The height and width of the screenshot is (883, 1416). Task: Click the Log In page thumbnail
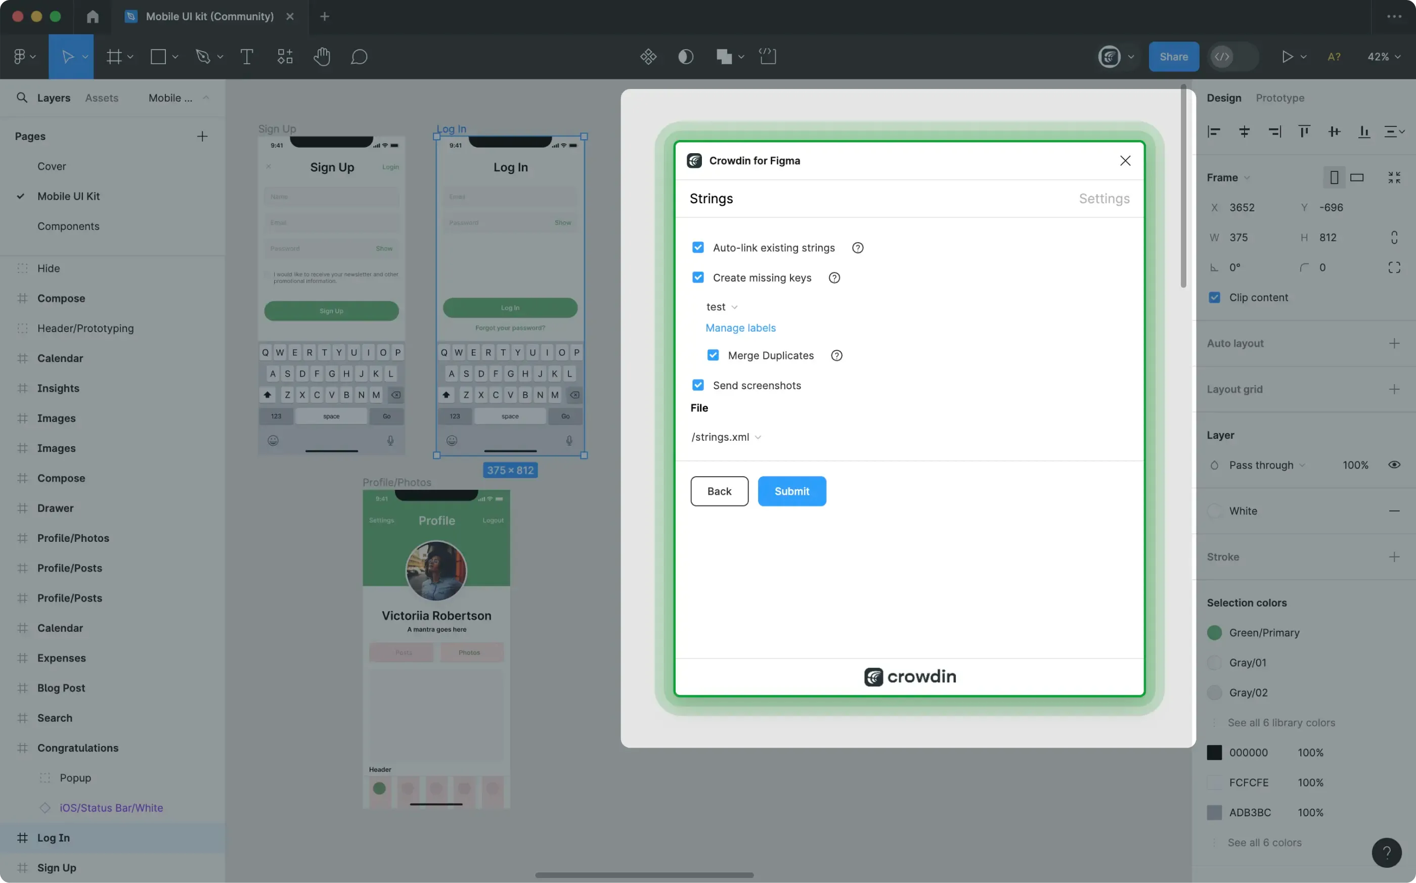[511, 295]
